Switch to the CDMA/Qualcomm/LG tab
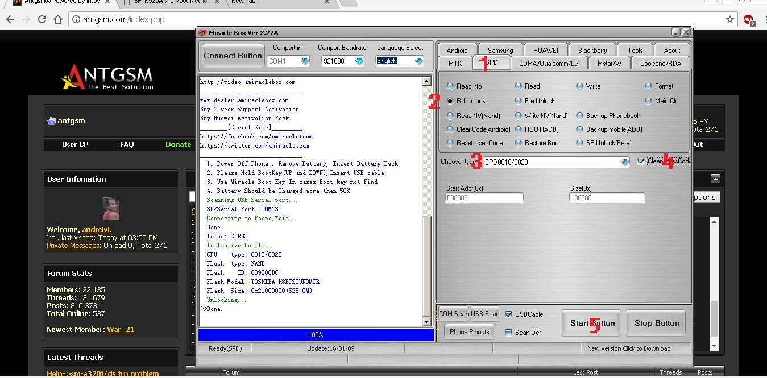767x378 pixels. [549, 63]
